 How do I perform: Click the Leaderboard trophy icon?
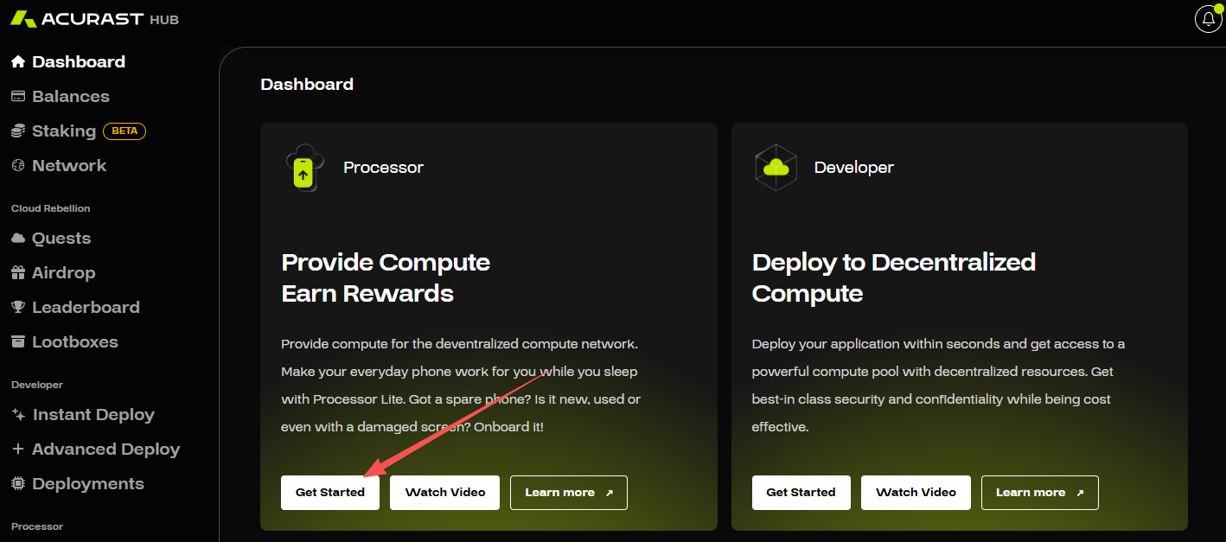[x=18, y=308]
